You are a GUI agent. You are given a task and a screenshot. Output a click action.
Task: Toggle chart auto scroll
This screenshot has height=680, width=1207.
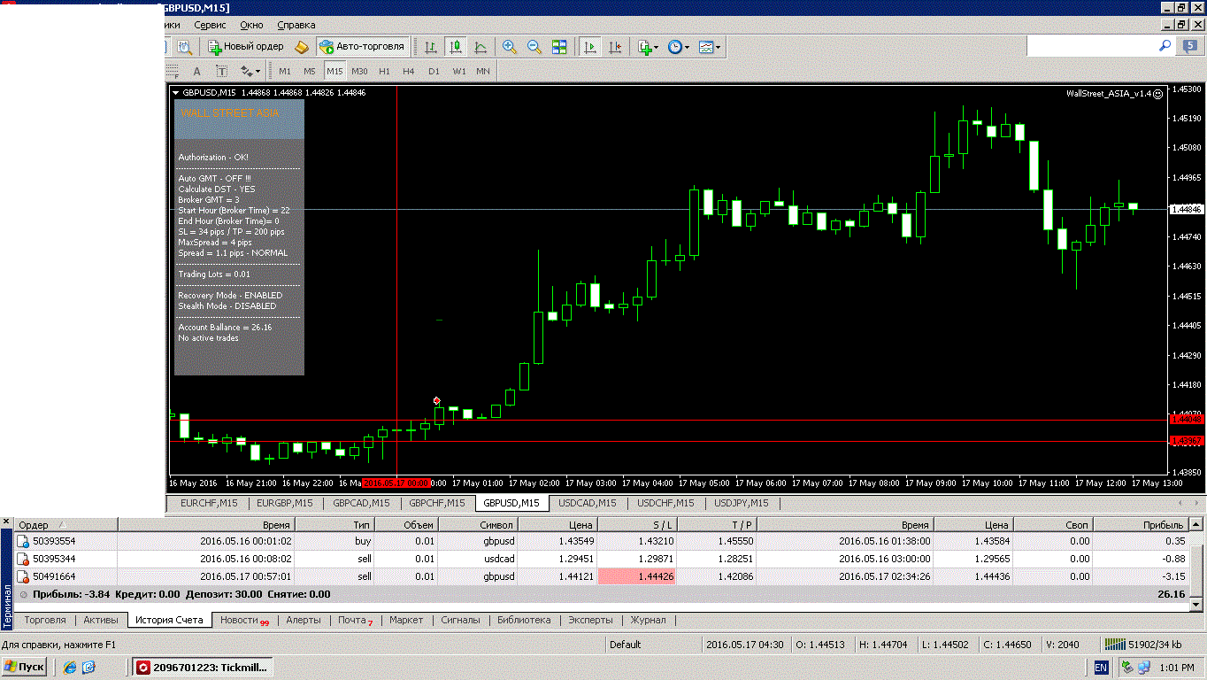pyautogui.click(x=589, y=47)
